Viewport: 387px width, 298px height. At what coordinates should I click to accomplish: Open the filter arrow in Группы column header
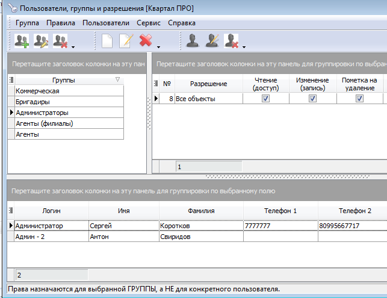[117, 79]
